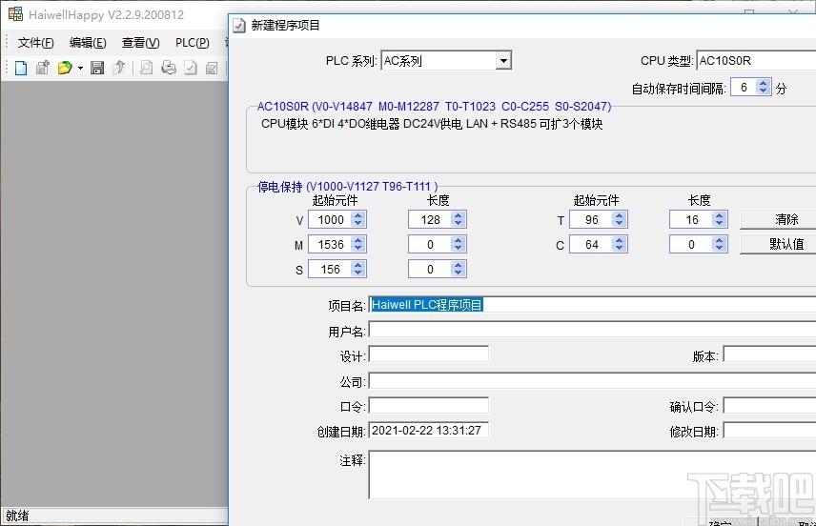Click the T start element field 96
816x526 pixels.
pyautogui.click(x=592, y=219)
